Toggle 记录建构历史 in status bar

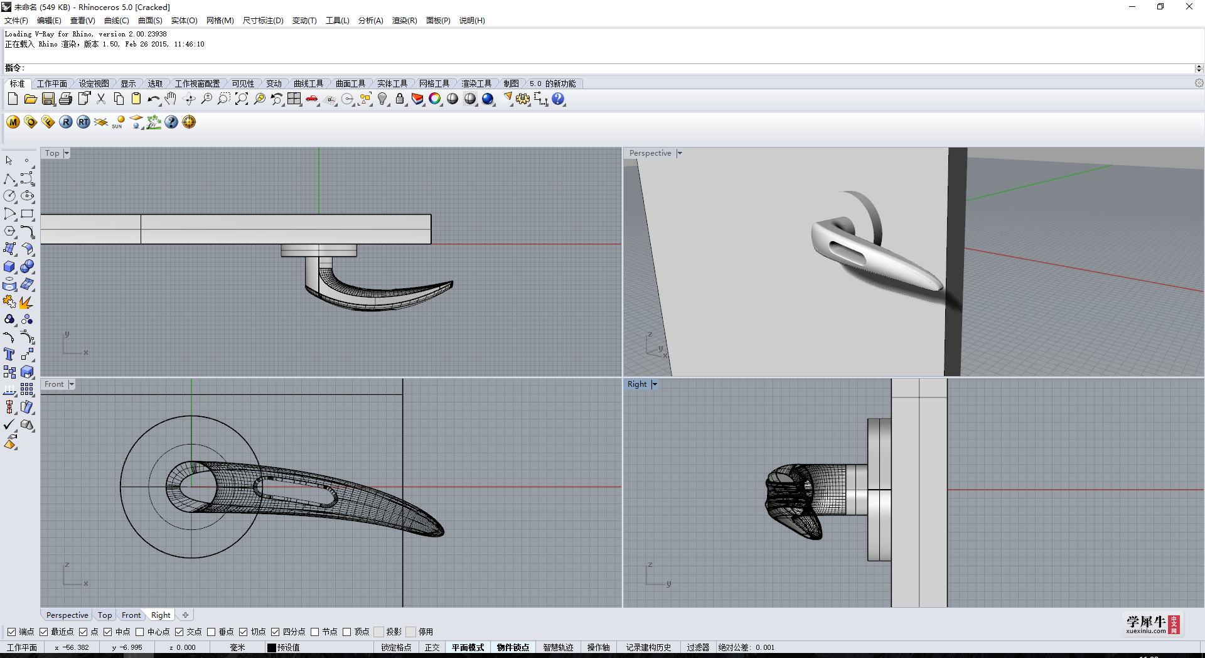tap(648, 647)
